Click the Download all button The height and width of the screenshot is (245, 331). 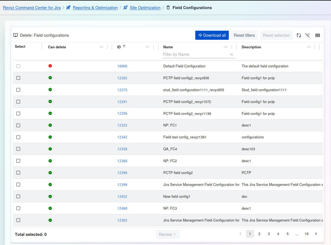[212, 35]
